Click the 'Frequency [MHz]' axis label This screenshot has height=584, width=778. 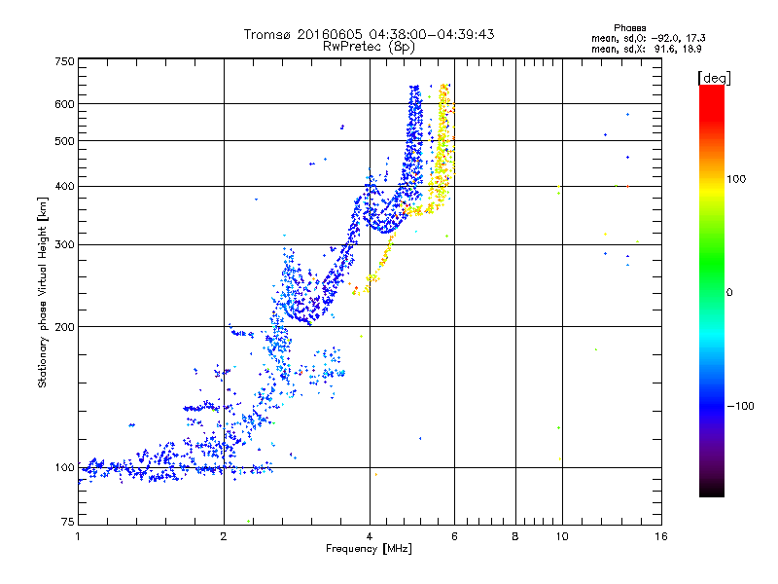369,549
